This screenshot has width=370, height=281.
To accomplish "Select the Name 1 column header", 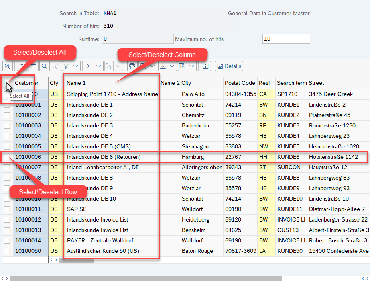I will pyautogui.click(x=76, y=83).
